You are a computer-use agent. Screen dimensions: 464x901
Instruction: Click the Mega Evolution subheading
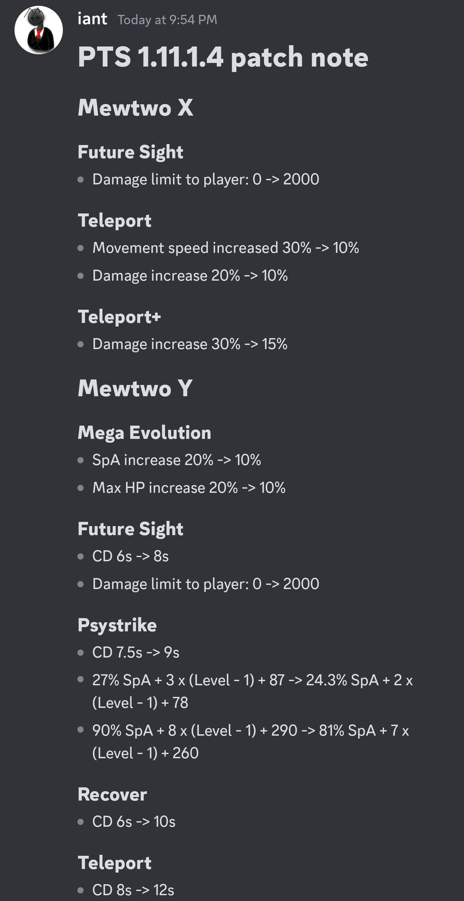(145, 433)
